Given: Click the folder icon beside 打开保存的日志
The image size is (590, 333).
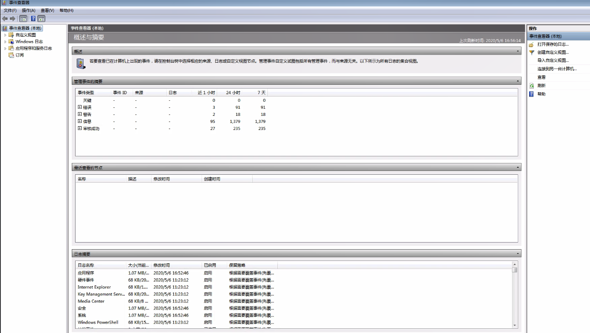Looking at the screenshot, I should [x=531, y=44].
